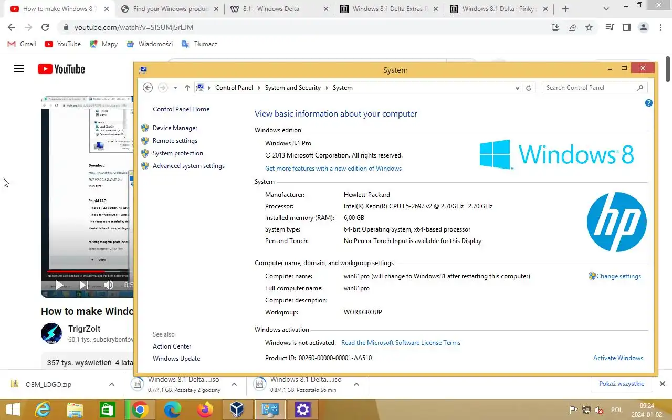This screenshot has height=420, width=672.
Task: Go back in Chrome
Action: 12,27
